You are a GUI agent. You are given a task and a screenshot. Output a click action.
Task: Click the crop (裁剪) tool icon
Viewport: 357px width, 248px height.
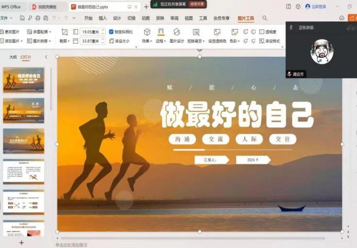point(65,32)
